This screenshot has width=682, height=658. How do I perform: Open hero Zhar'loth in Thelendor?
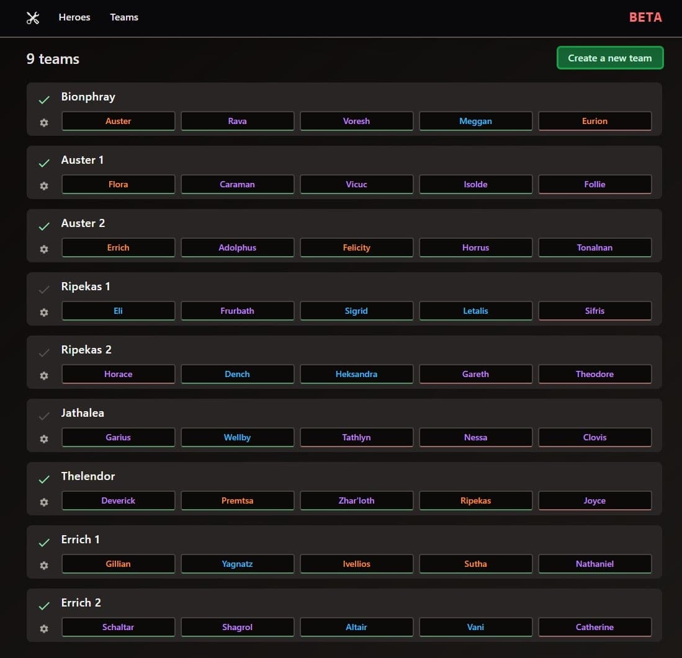tap(356, 500)
